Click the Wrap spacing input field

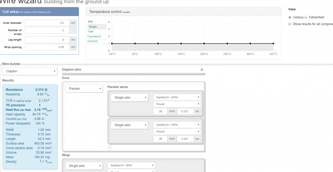pos(47,47)
